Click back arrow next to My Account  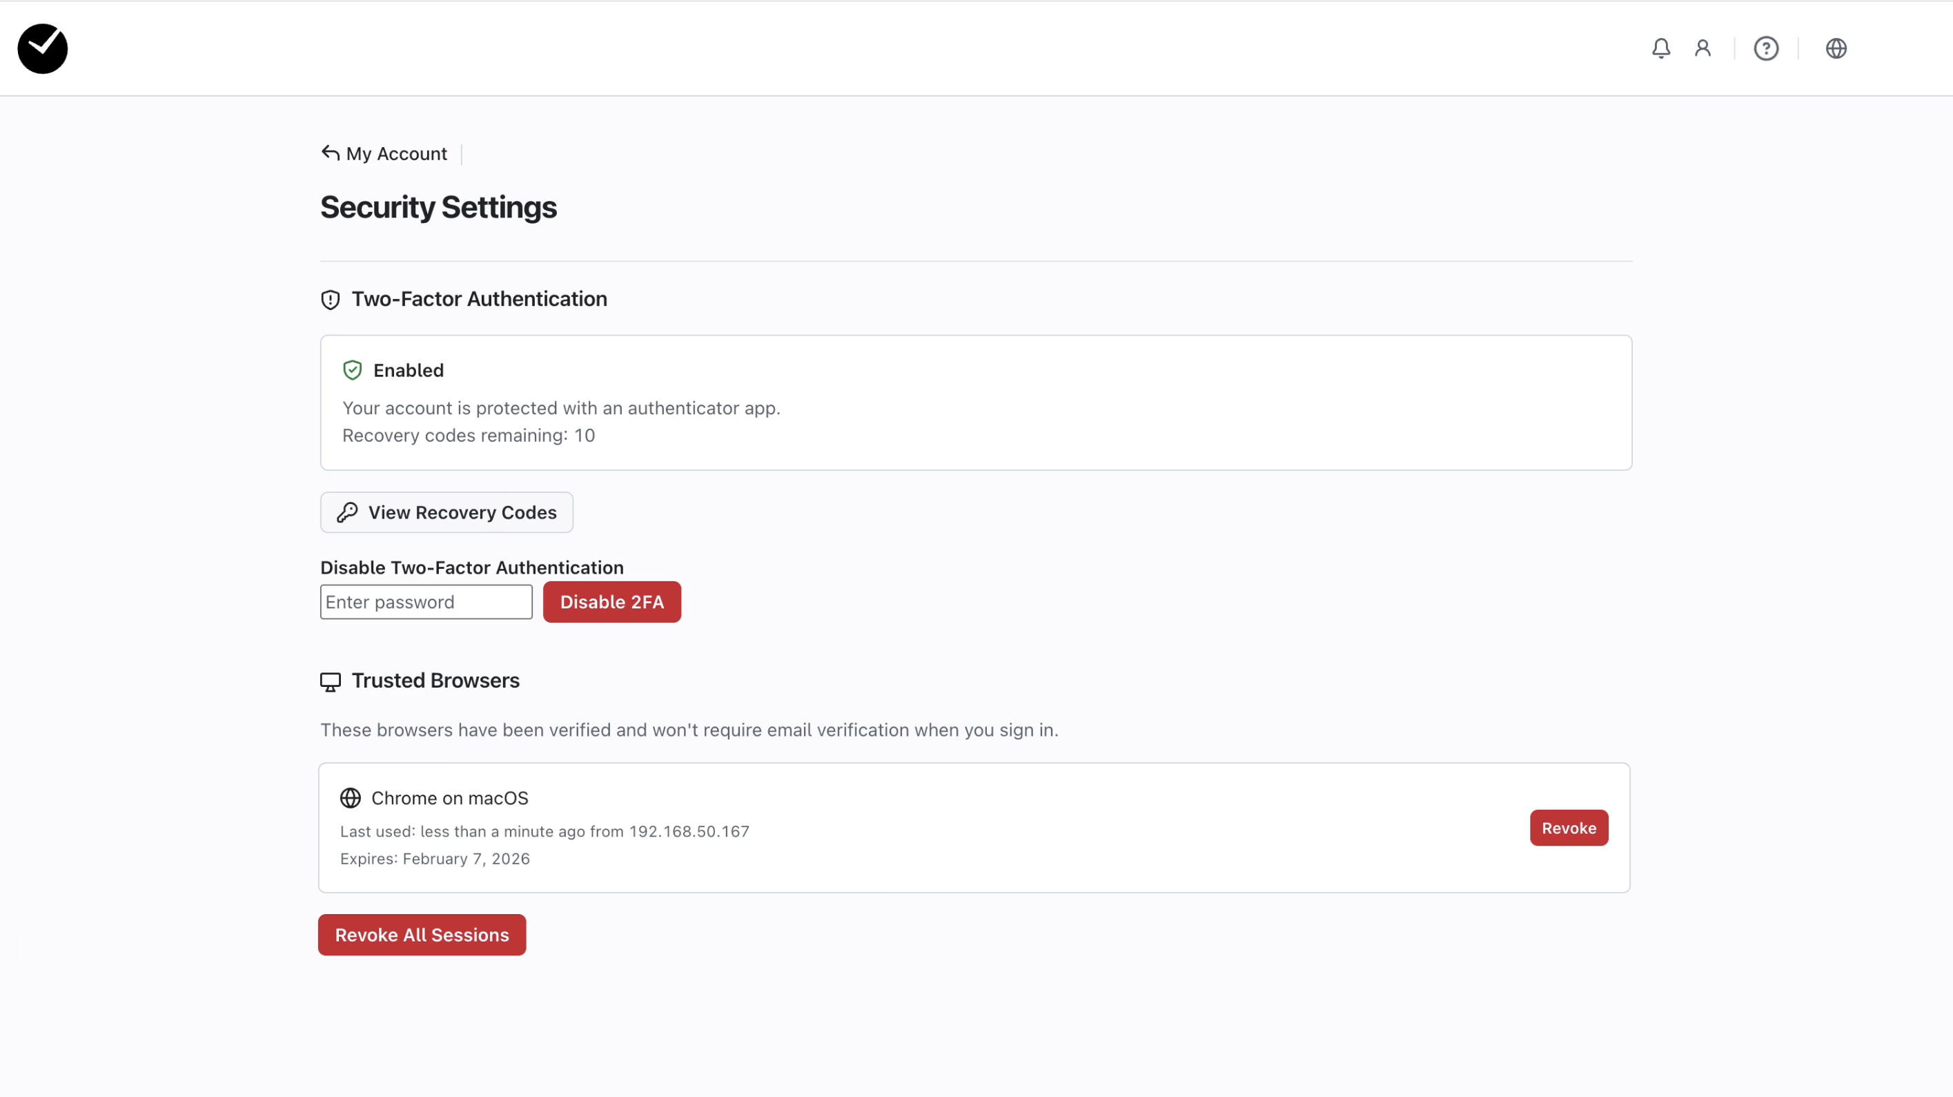pyautogui.click(x=330, y=153)
